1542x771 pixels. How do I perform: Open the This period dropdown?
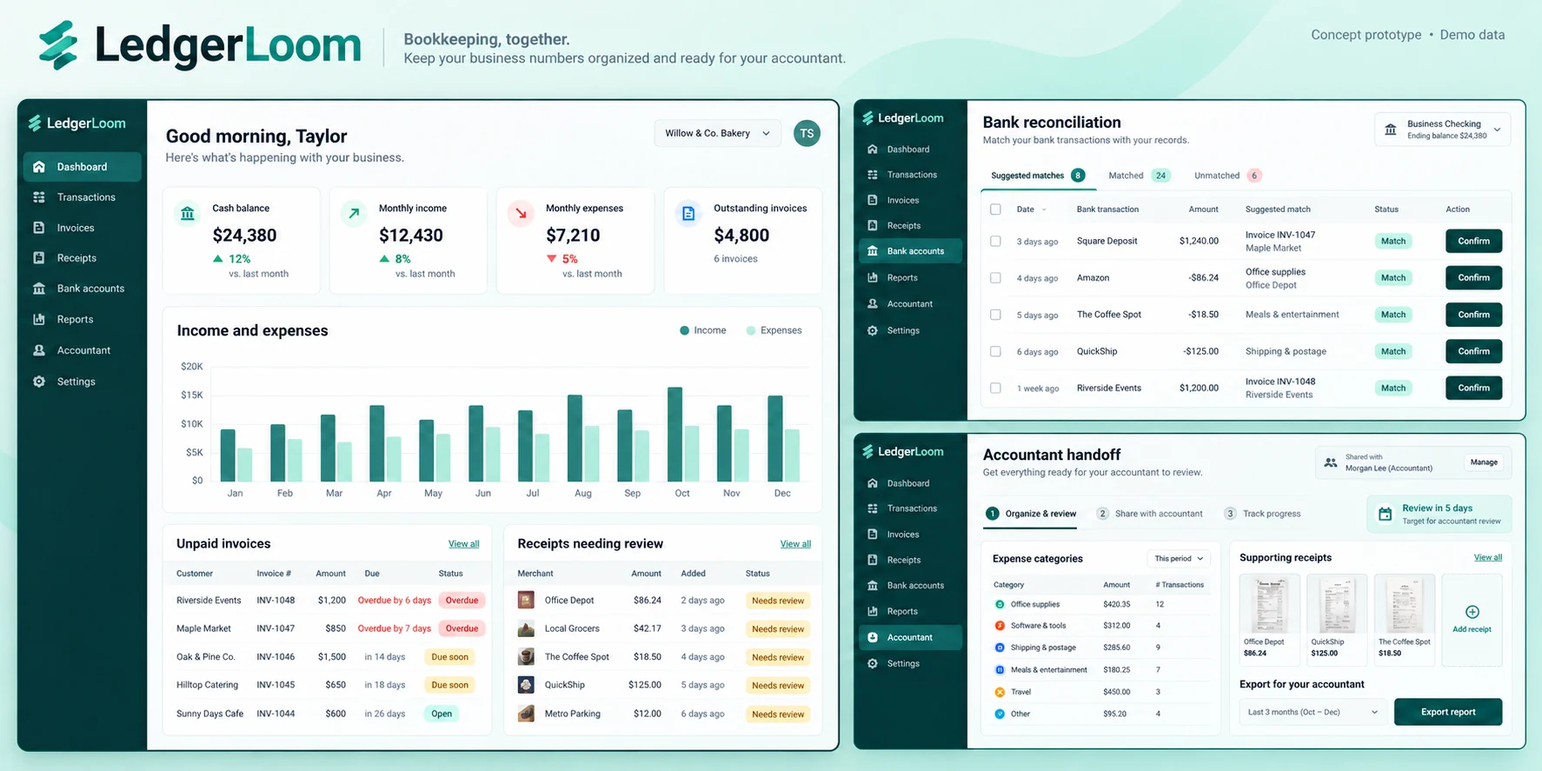tap(1179, 559)
